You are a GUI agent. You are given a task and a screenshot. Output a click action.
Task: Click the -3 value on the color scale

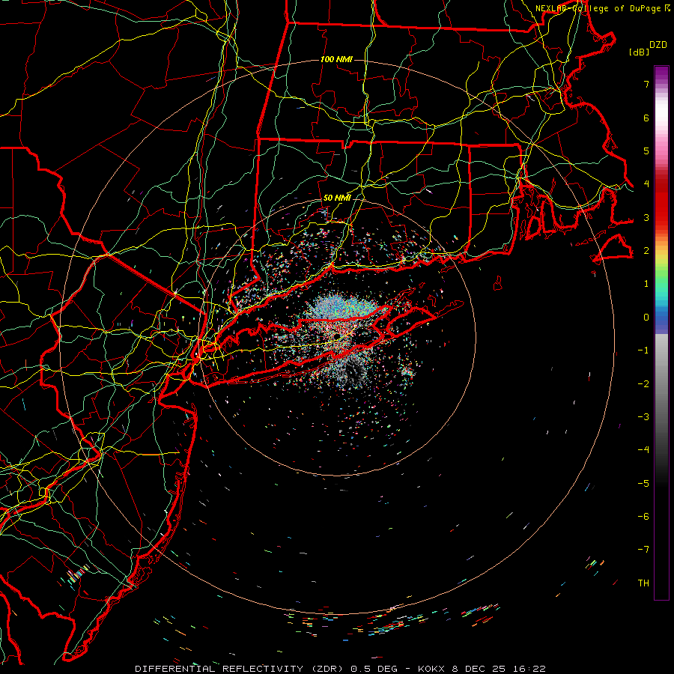coord(643,417)
